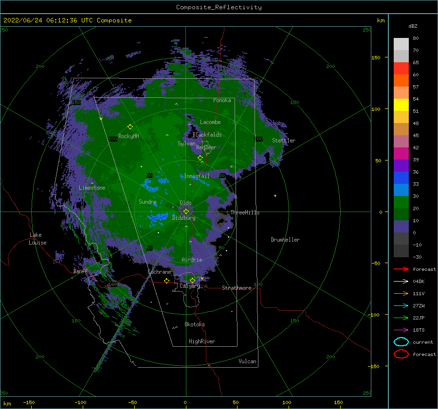Click the yellow diamond marker below Cochrane
The width and height of the screenshot is (438, 409).
[166, 281]
